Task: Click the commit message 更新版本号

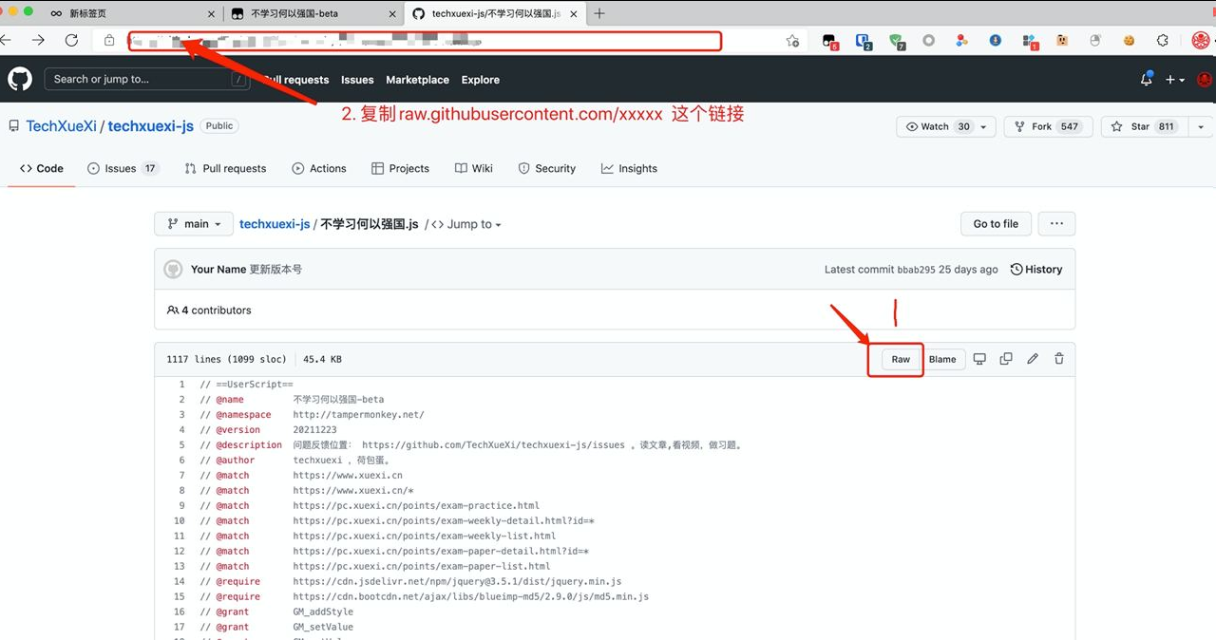Action: click(275, 270)
